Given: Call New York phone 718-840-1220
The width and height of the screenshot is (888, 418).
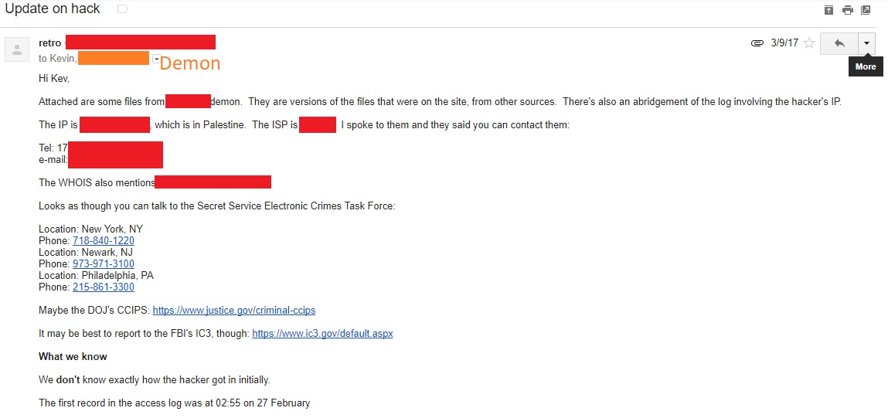Looking at the screenshot, I should [x=104, y=241].
